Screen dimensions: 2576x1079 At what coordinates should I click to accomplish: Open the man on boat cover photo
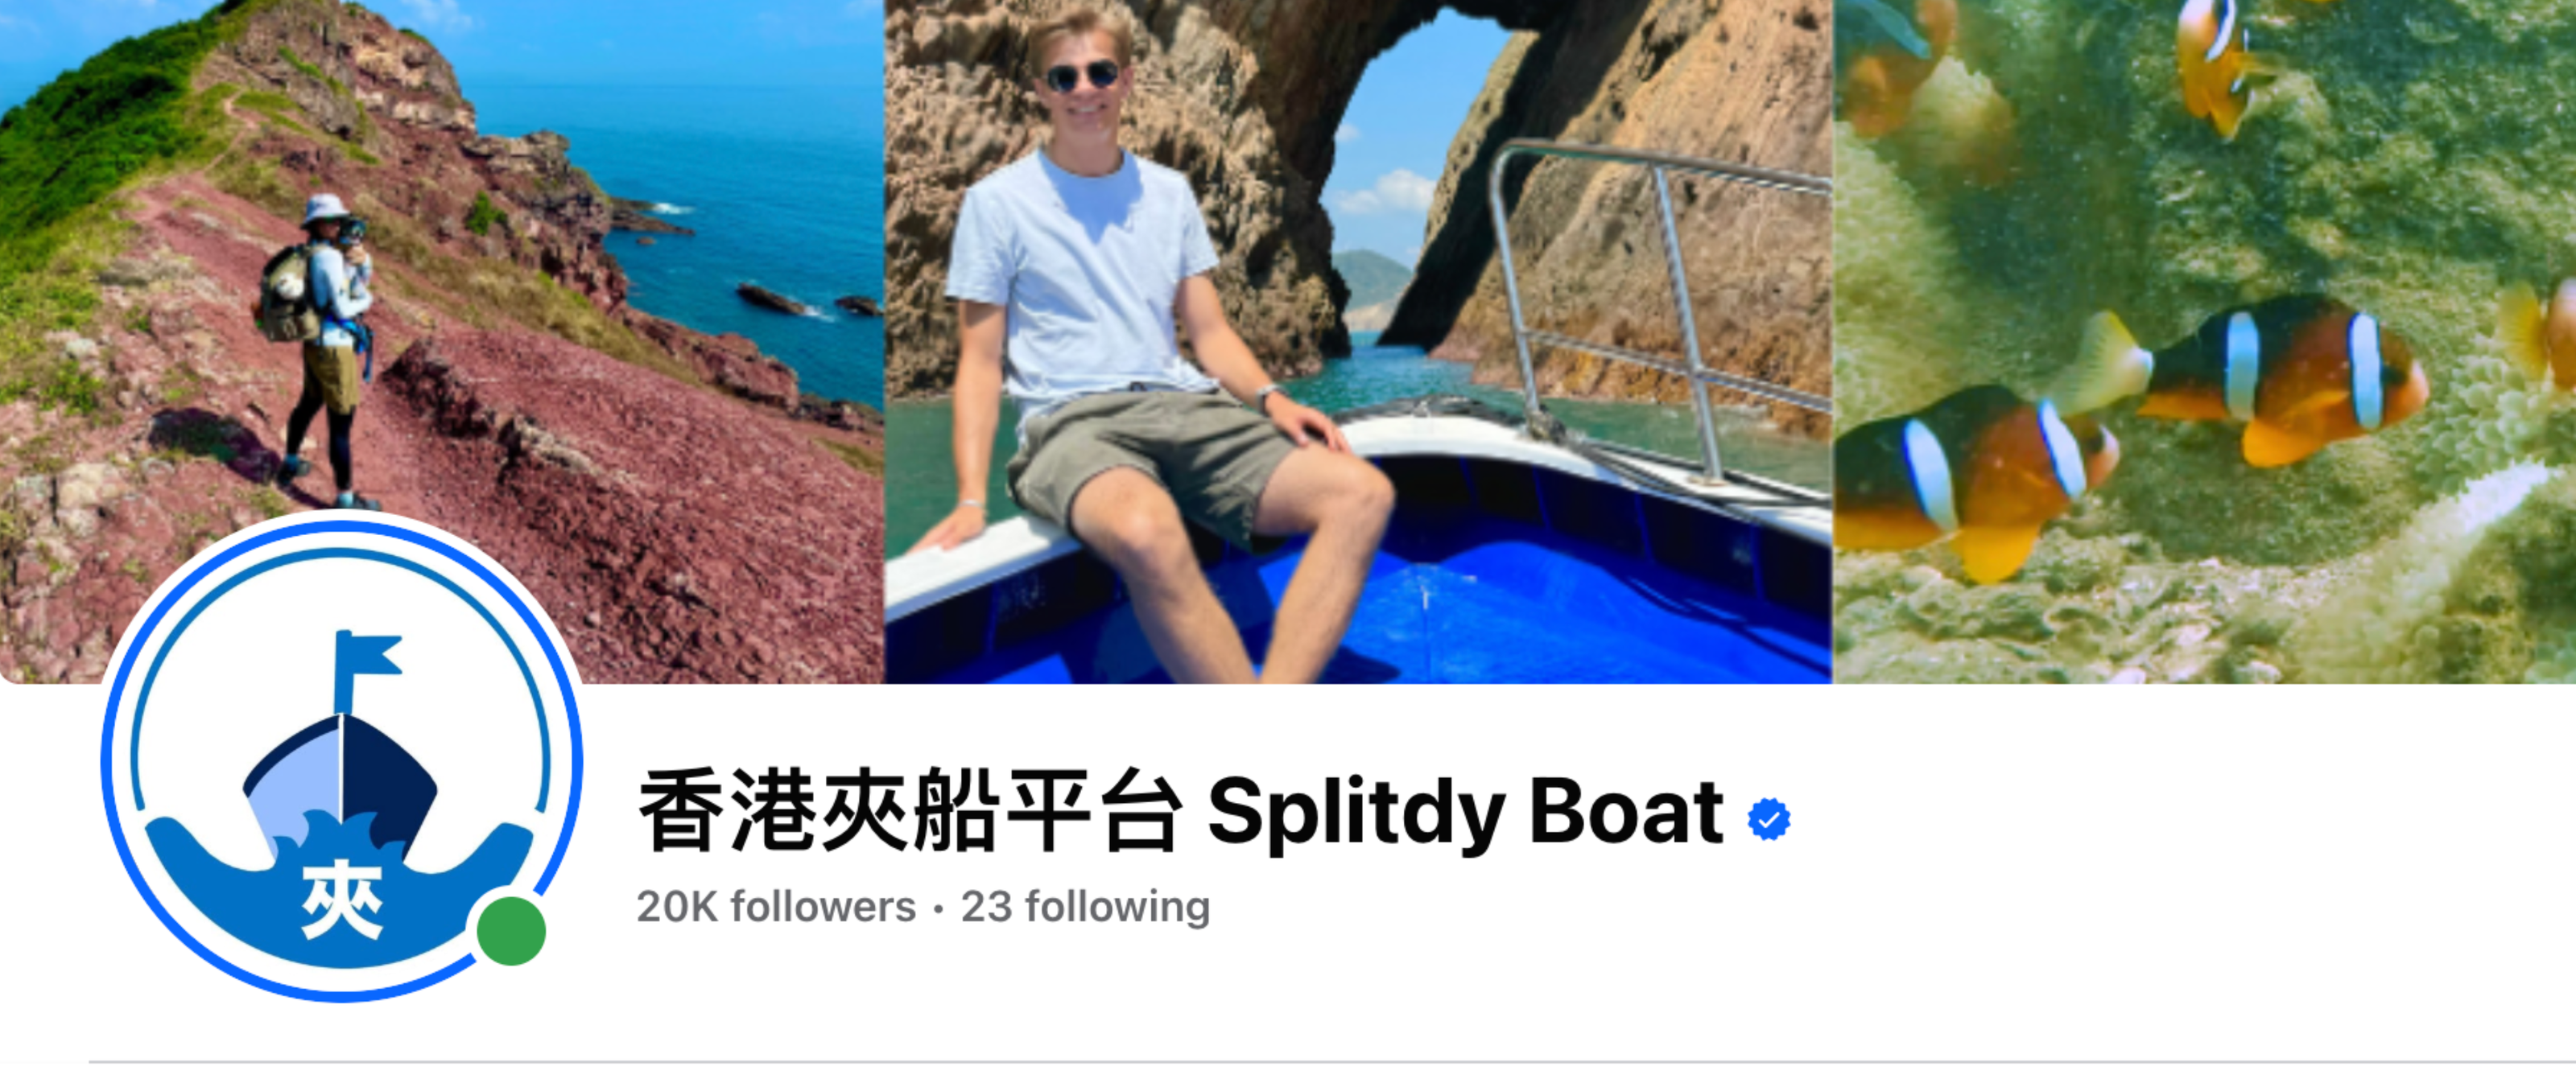pyautogui.click(x=1358, y=342)
